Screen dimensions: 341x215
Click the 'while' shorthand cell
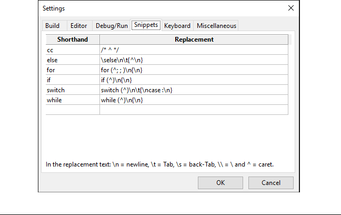pos(73,100)
